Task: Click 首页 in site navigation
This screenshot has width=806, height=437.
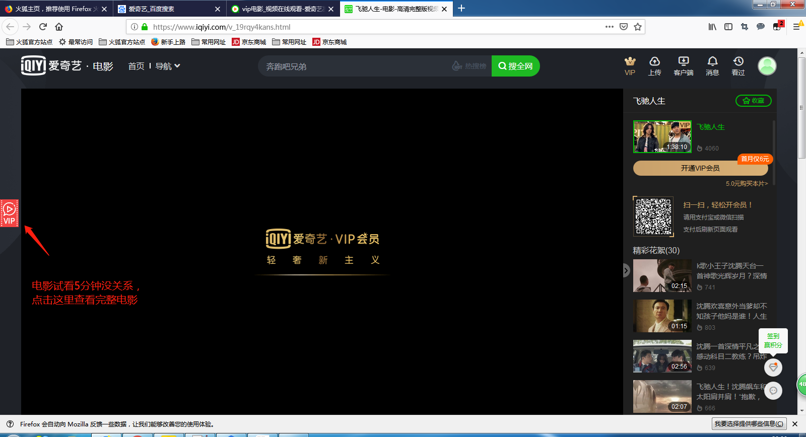Action: [136, 66]
